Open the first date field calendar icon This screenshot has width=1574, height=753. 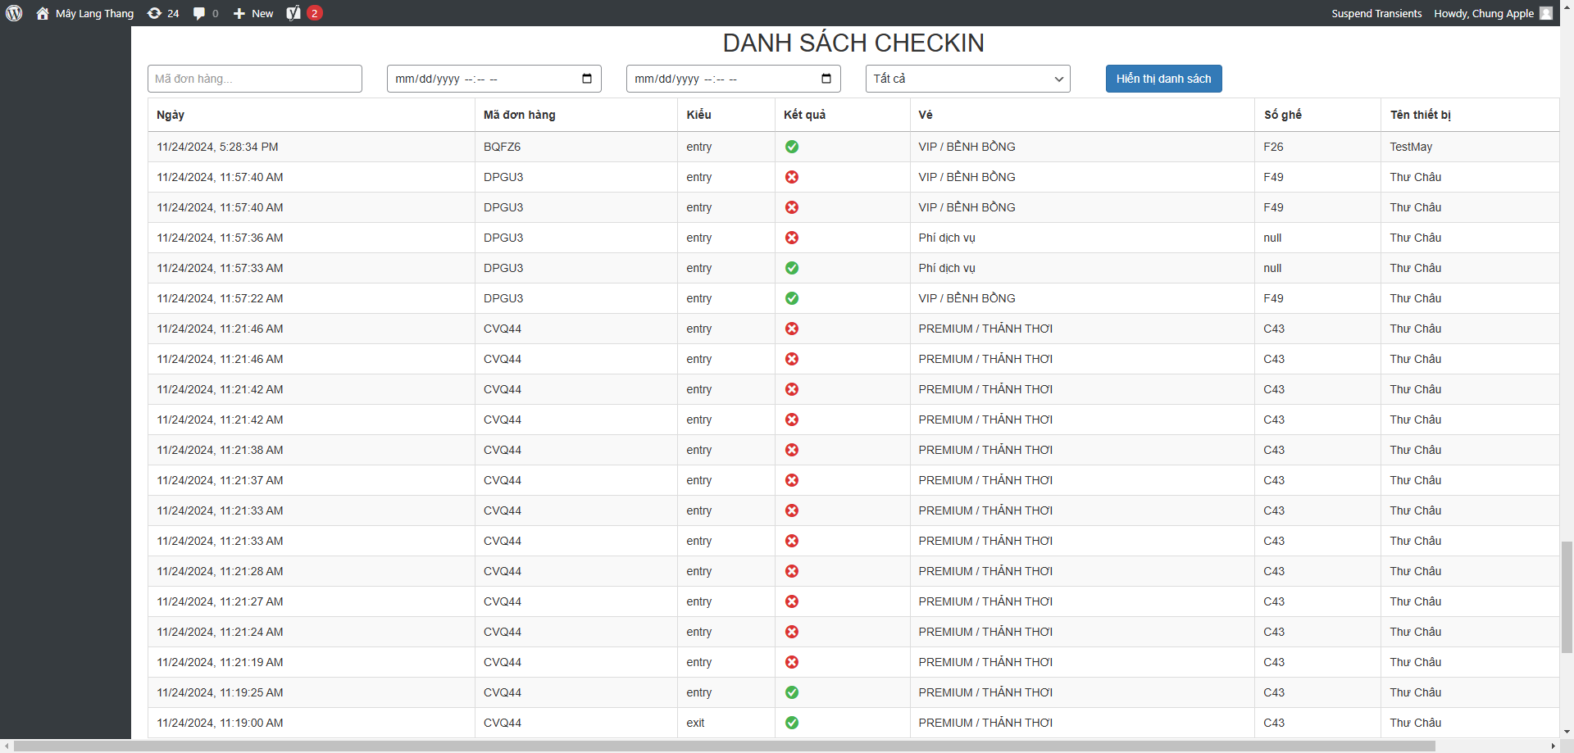[587, 79]
